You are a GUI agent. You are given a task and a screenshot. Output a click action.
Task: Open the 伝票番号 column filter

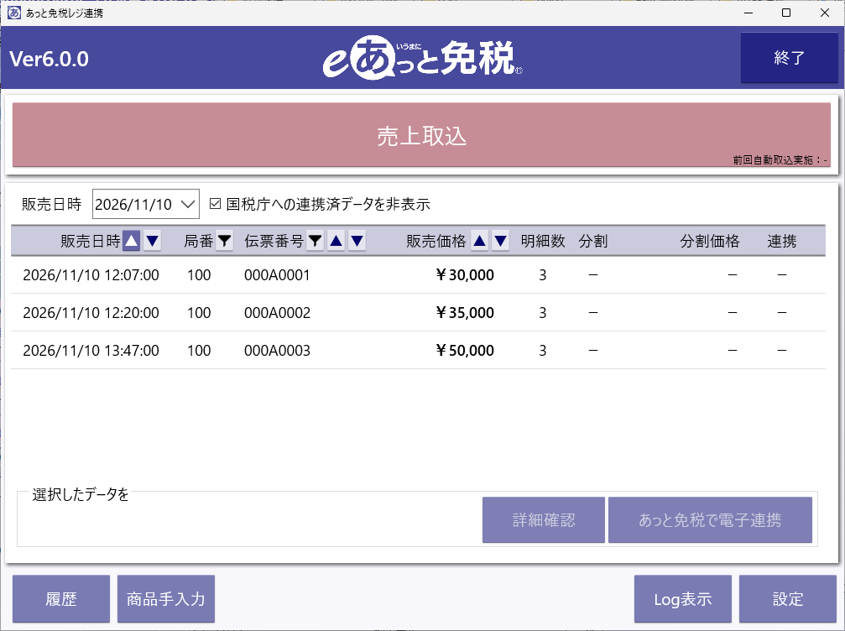(x=316, y=240)
